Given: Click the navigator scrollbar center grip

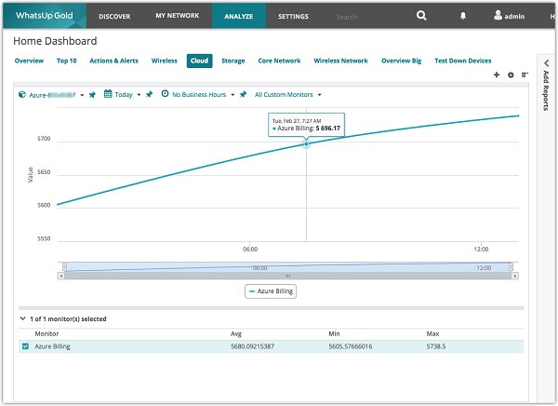Looking at the screenshot, I should click(288, 276).
